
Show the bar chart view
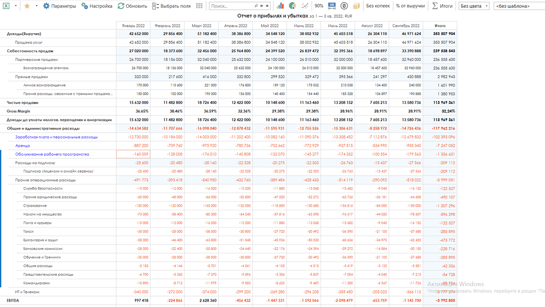(280, 6)
